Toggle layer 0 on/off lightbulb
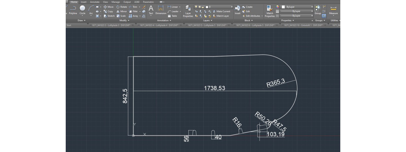 coord(196,7)
